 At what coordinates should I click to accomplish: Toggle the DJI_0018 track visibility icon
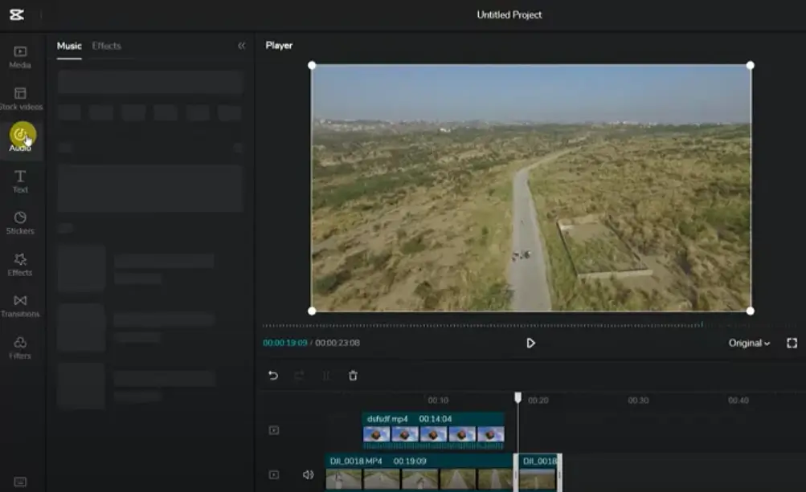274,474
